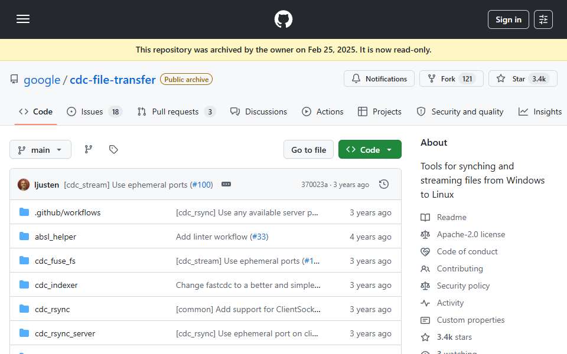Open the cdc_fuse_fs folder
Viewport: 567px width, 354px height.
(x=55, y=261)
